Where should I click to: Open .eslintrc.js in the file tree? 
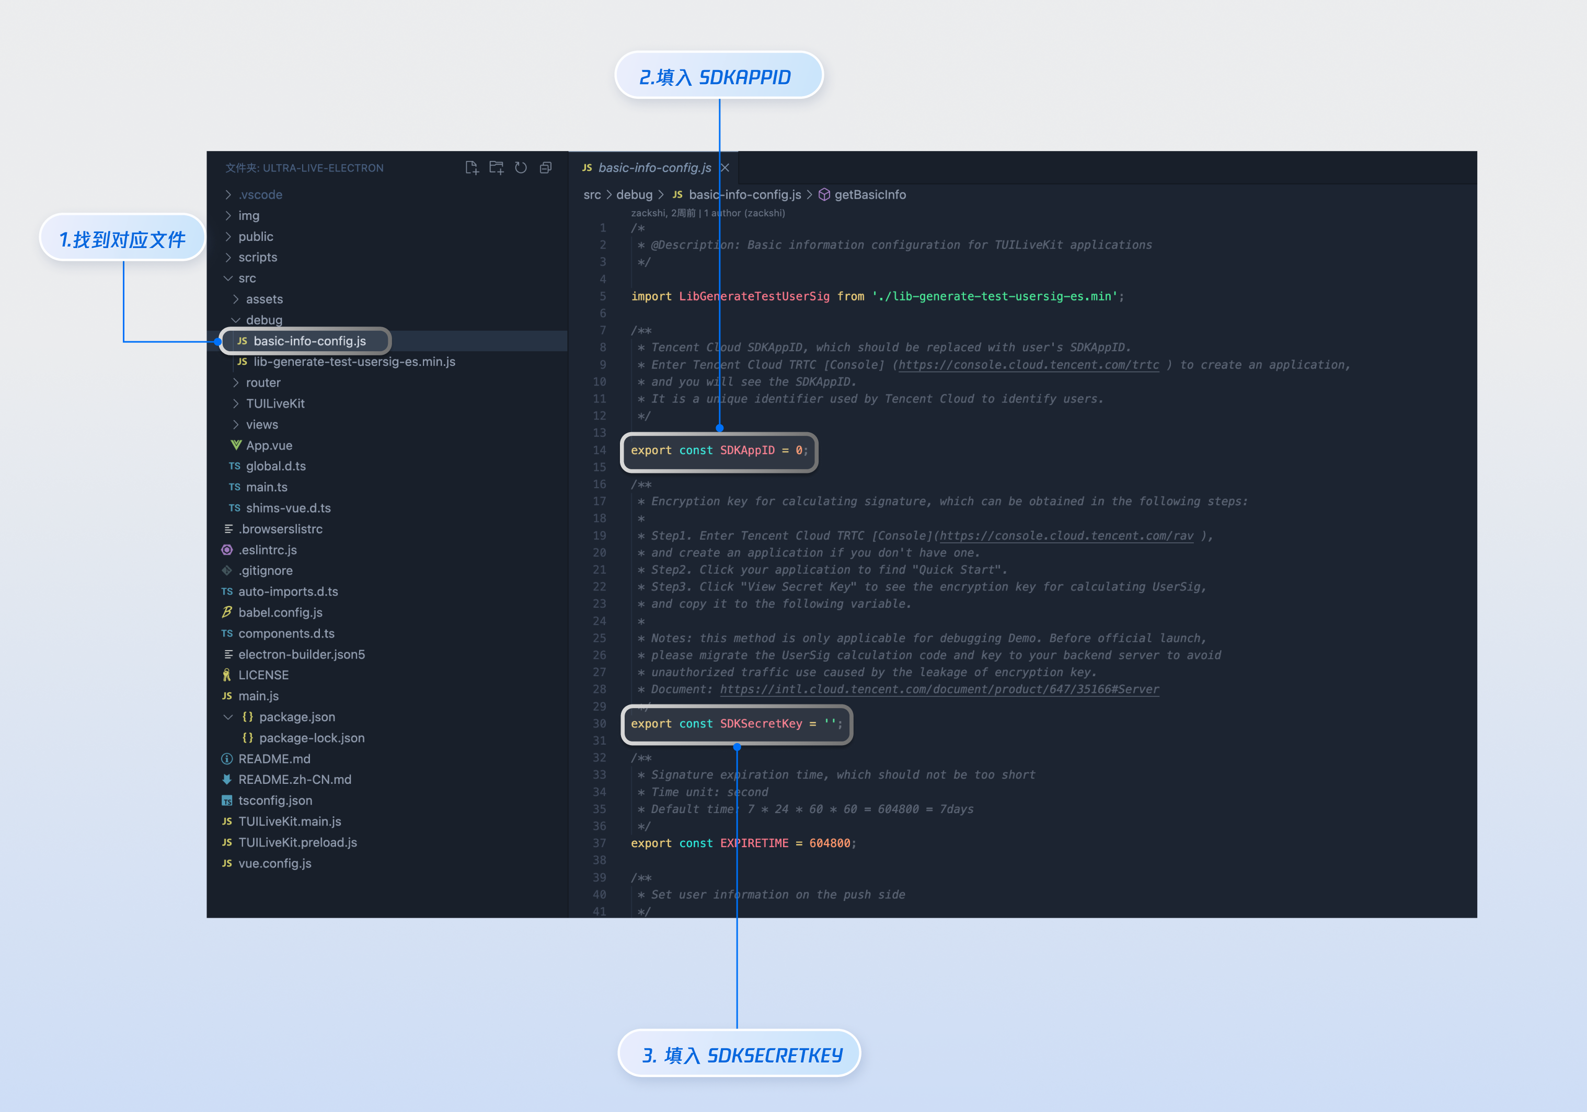[x=267, y=550]
